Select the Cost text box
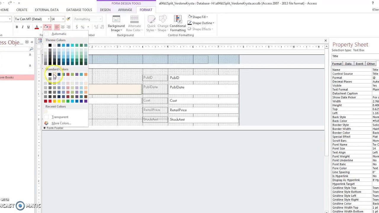The width and height of the screenshot is (379, 213). pos(203,101)
